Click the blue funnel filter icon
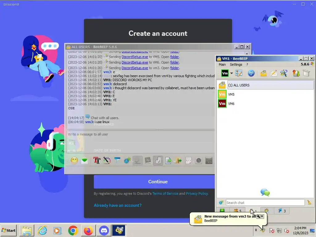This screenshot has height=237, width=316. tap(117, 160)
